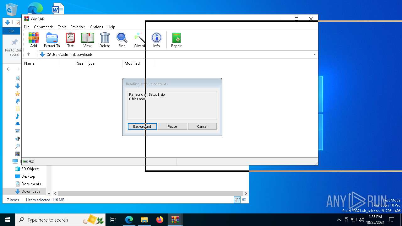
Task: Click the volume tray icon
Action: click(x=361, y=220)
